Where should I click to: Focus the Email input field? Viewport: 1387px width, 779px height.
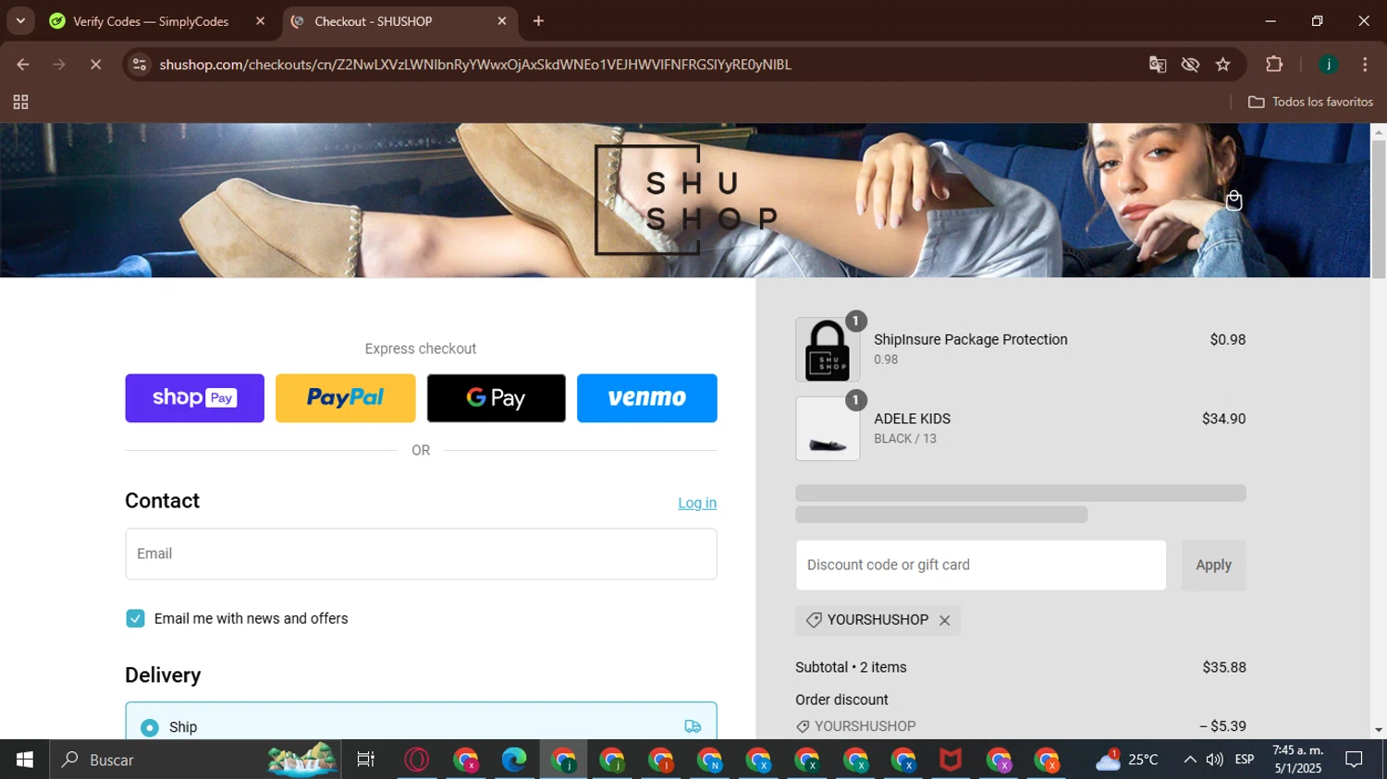[421, 554]
